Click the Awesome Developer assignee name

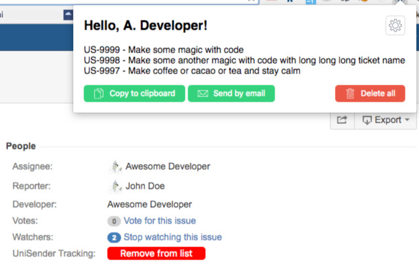168,166
